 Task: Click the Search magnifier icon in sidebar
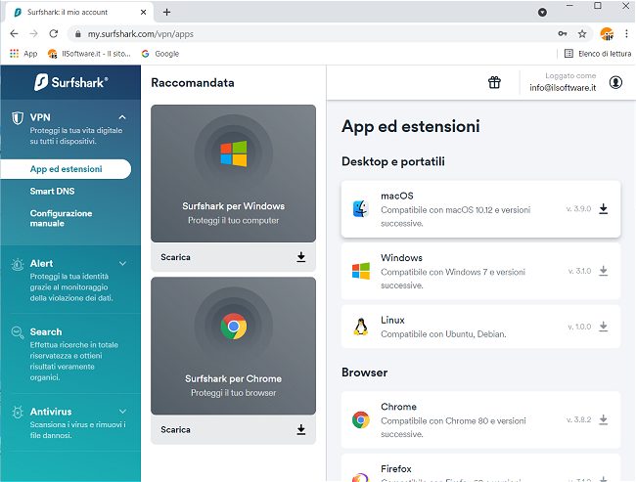18,332
